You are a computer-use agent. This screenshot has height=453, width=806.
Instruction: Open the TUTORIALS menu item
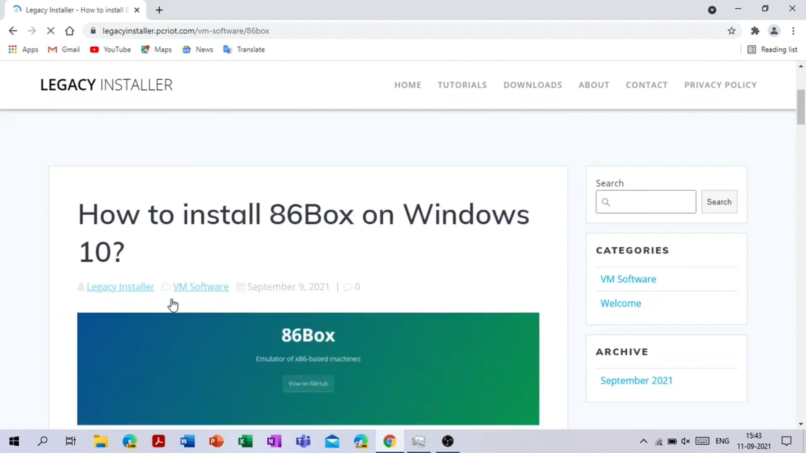pos(462,85)
